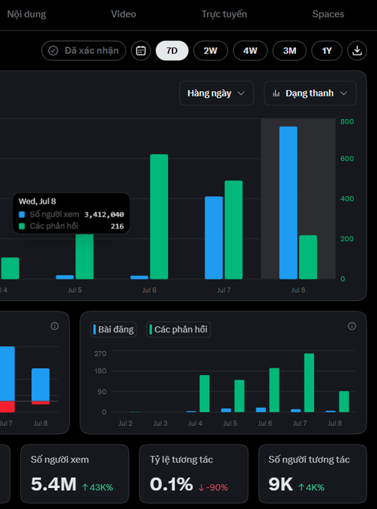Open the Hàng ngày interval dropdown
377x509 pixels.
[x=217, y=94]
